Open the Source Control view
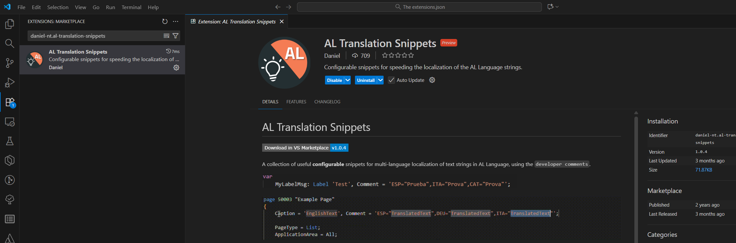Viewport: 736px width, 243px height. pyautogui.click(x=10, y=63)
